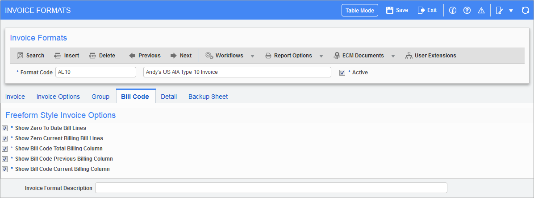Uncheck Show Zero To Date Bill Lines
Viewport: 534px width, 198px height.
click(x=4, y=129)
